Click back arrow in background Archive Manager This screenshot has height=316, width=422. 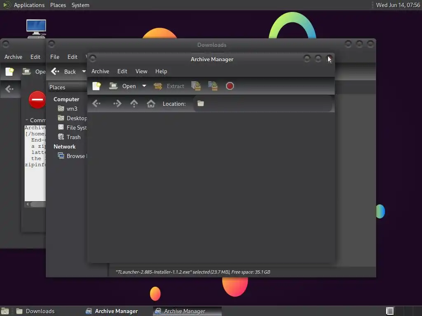[x=9, y=89]
